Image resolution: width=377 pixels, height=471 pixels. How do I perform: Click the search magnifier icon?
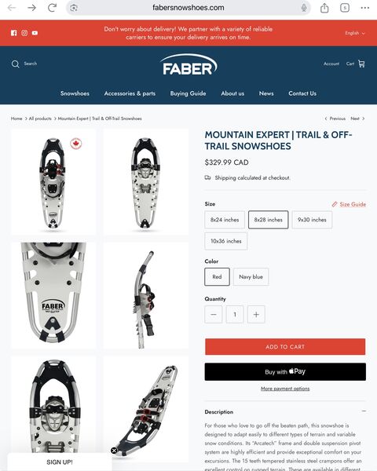(16, 64)
